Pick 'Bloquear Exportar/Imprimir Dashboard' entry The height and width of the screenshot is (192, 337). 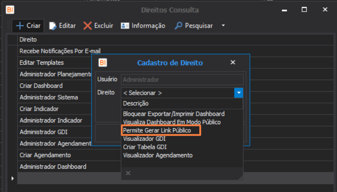[174, 114]
